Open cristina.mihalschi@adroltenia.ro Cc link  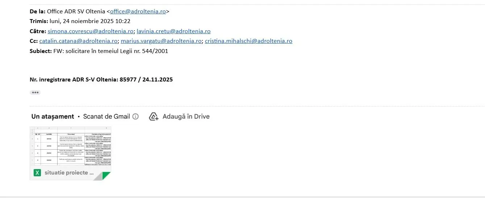(248, 41)
